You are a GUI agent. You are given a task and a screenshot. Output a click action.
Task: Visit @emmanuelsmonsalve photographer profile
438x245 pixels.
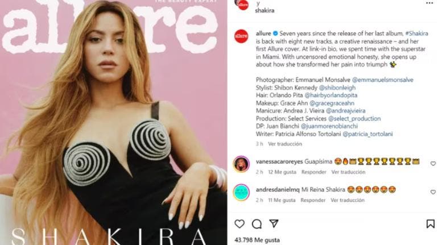click(382, 80)
